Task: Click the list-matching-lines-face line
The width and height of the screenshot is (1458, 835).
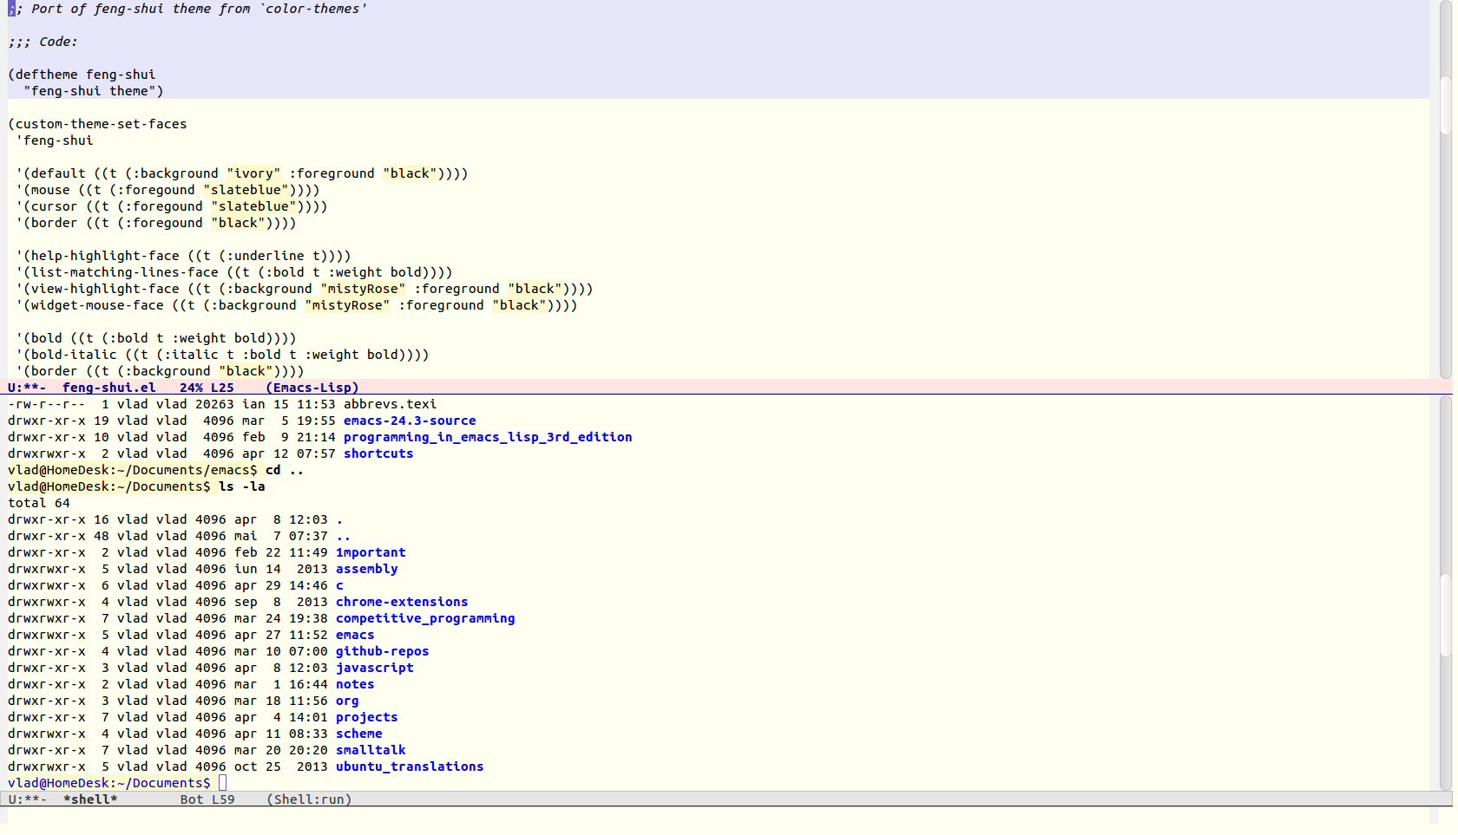Action: pyautogui.click(x=234, y=272)
